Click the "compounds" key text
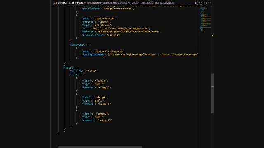This screenshot has height=148, width=264. (x=78, y=45)
